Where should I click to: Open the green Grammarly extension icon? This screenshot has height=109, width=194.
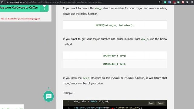point(165,2)
